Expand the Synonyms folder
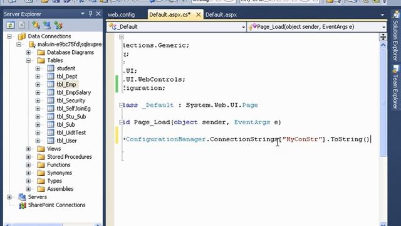Image resolution: width=401 pixels, height=226 pixels. tap(28, 173)
